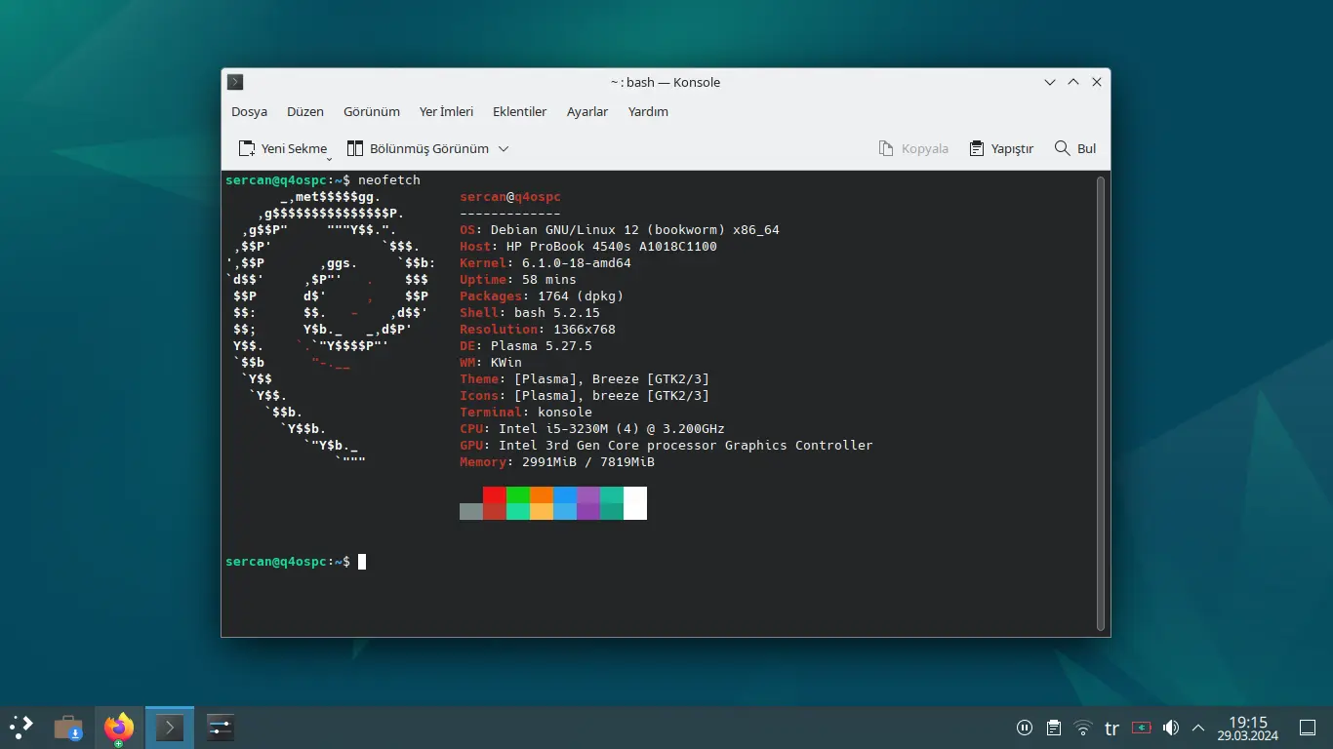Expand the hidden system tray icons arrow
The image size is (1333, 749).
pyautogui.click(x=1198, y=728)
